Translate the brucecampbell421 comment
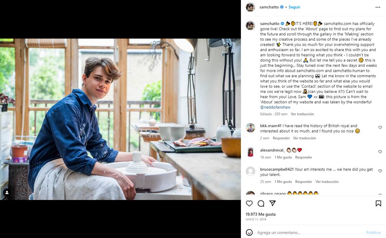Viewport: 386px width, 238px height. [327, 182]
